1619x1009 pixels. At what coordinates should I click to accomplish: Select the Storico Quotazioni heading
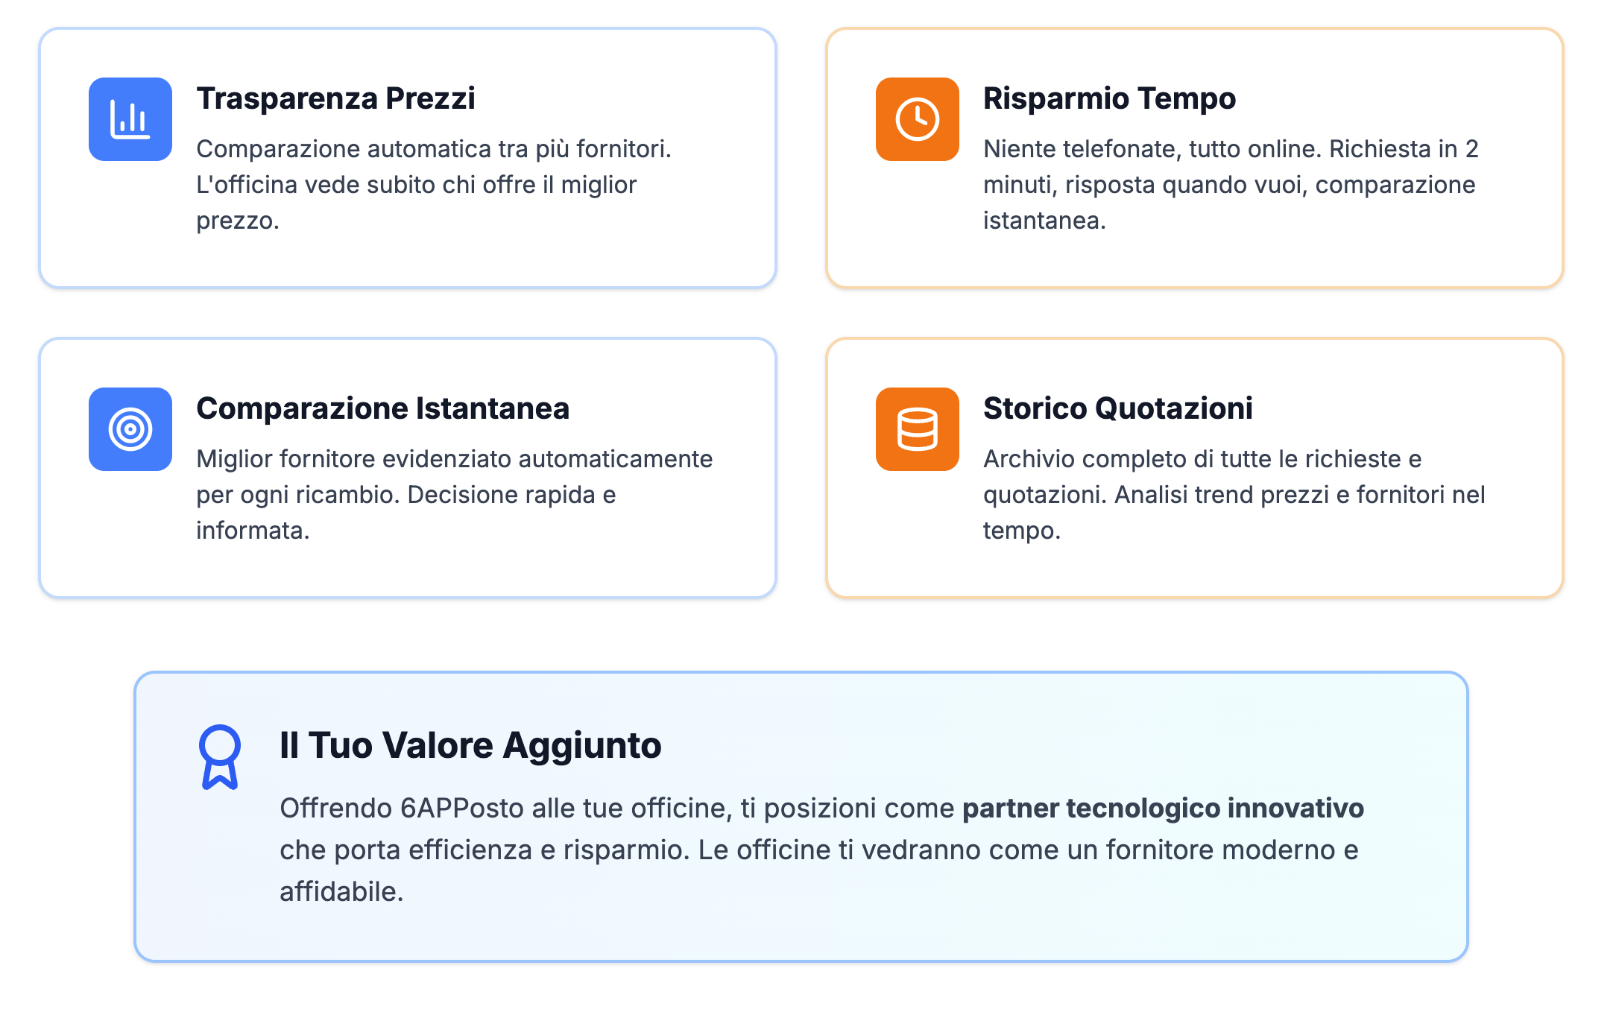[1117, 408]
